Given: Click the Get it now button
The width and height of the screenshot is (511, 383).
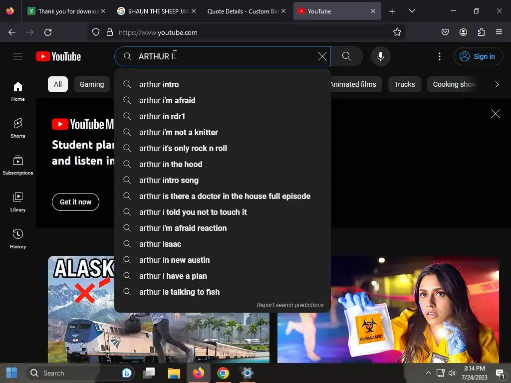Looking at the screenshot, I should (x=76, y=202).
